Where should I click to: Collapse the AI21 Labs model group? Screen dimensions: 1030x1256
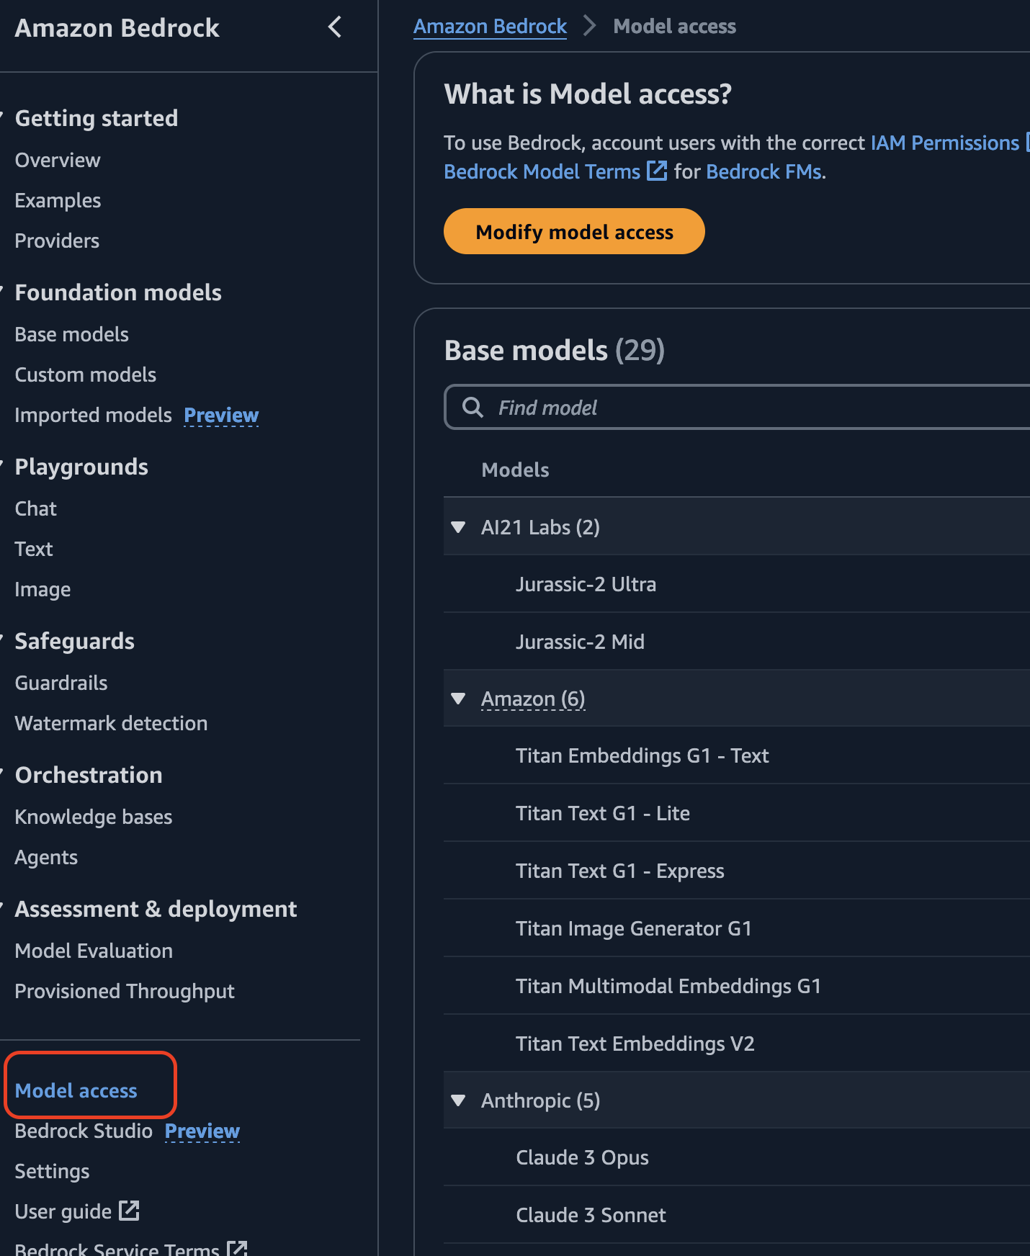[x=458, y=527]
